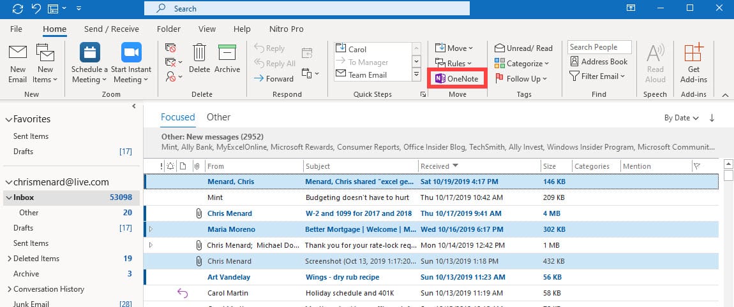Send message to OneNote
Screen dimensions: 734x307
point(456,78)
